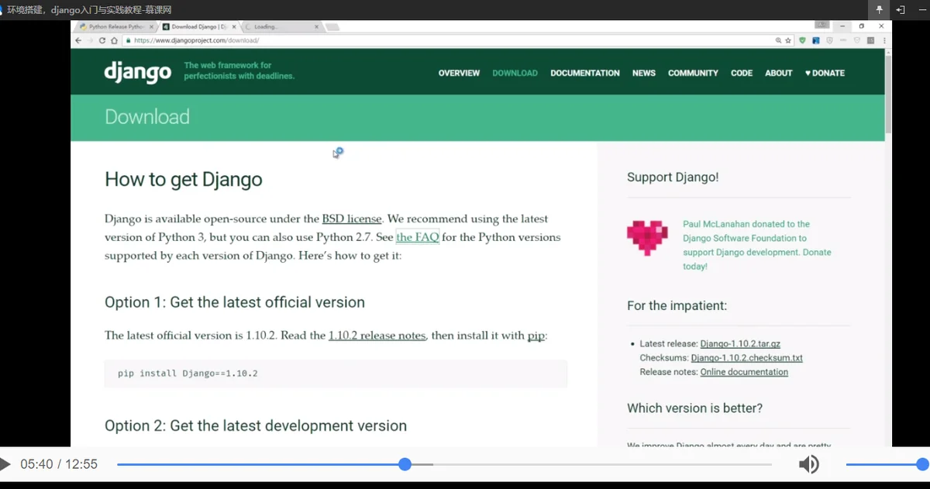Click the zoom magnifier icon in address bar
930x489 pixels.
(778, 40)
